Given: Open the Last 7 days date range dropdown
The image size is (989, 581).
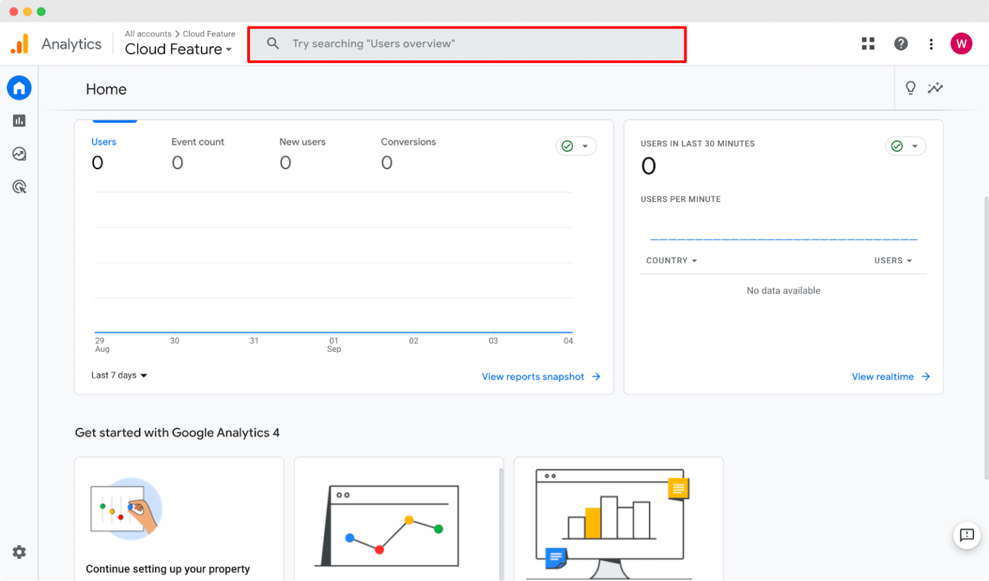Looking at the screenshot, I should (118, 375).
